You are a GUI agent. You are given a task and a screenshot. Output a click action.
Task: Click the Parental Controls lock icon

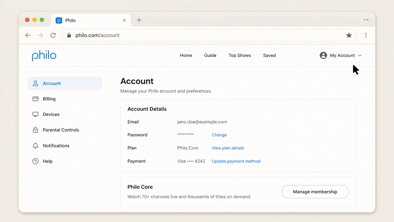tap(35, 130)
